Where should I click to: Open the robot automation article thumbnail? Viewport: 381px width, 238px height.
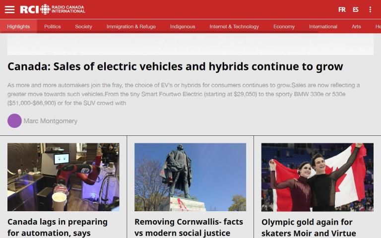click(63, 177)
